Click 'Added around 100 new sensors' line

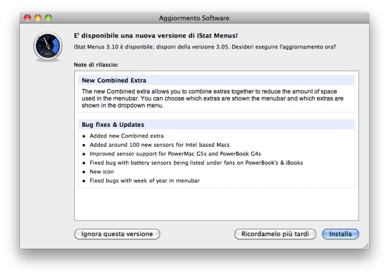coord(160,145)
